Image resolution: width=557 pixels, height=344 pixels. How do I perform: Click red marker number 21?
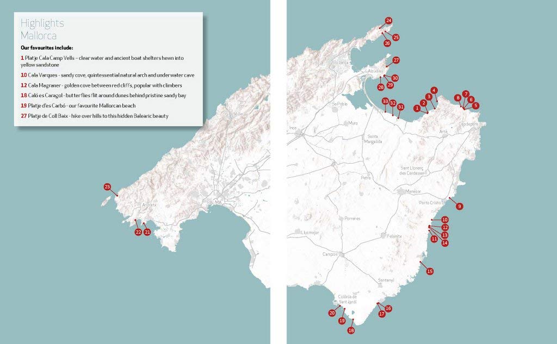point(147,232)
